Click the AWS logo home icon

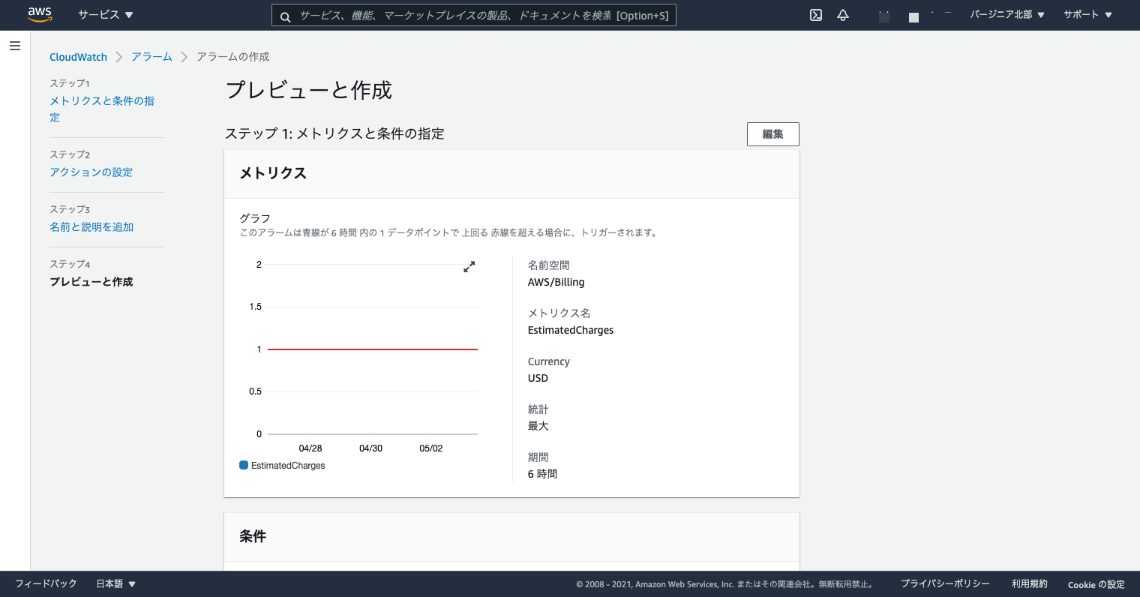point(40,14)
